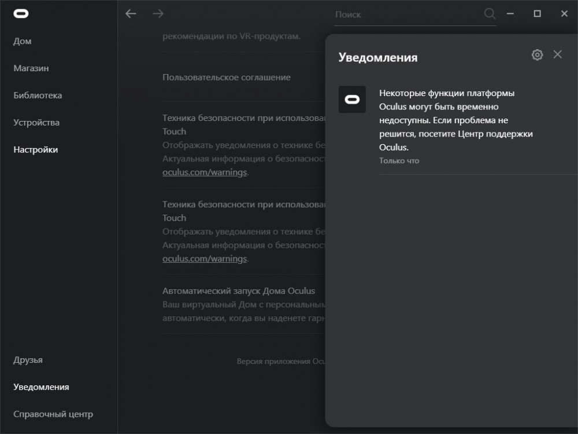Screen dimensions: 578x434
Task: Minimize the Oculus window
Action: coord(510,14)
